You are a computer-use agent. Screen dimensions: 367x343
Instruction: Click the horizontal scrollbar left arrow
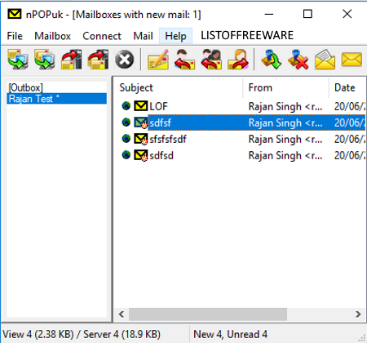tap(122, 314)
